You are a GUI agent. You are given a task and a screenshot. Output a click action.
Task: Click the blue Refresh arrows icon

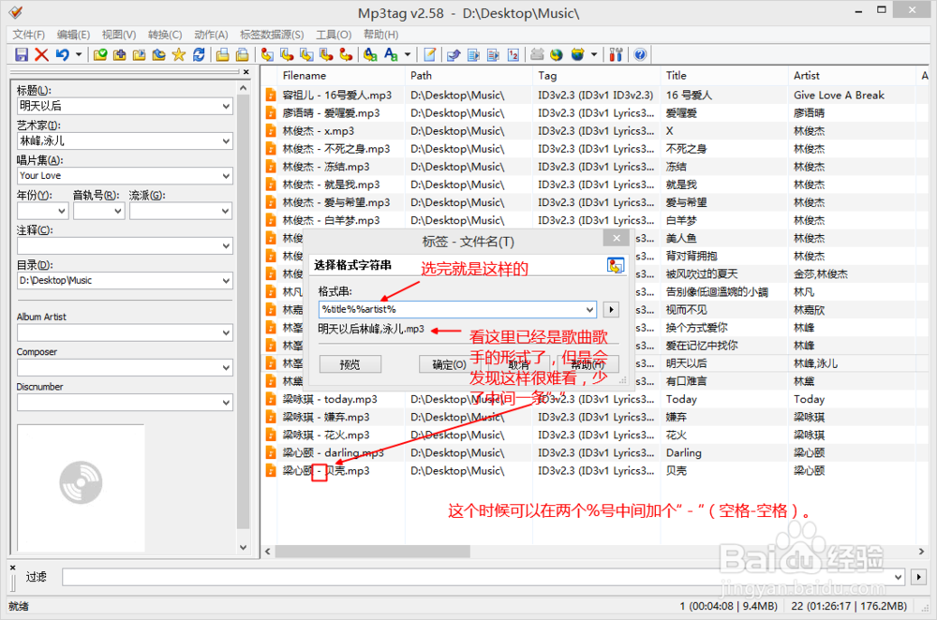[x=199, y=55]
